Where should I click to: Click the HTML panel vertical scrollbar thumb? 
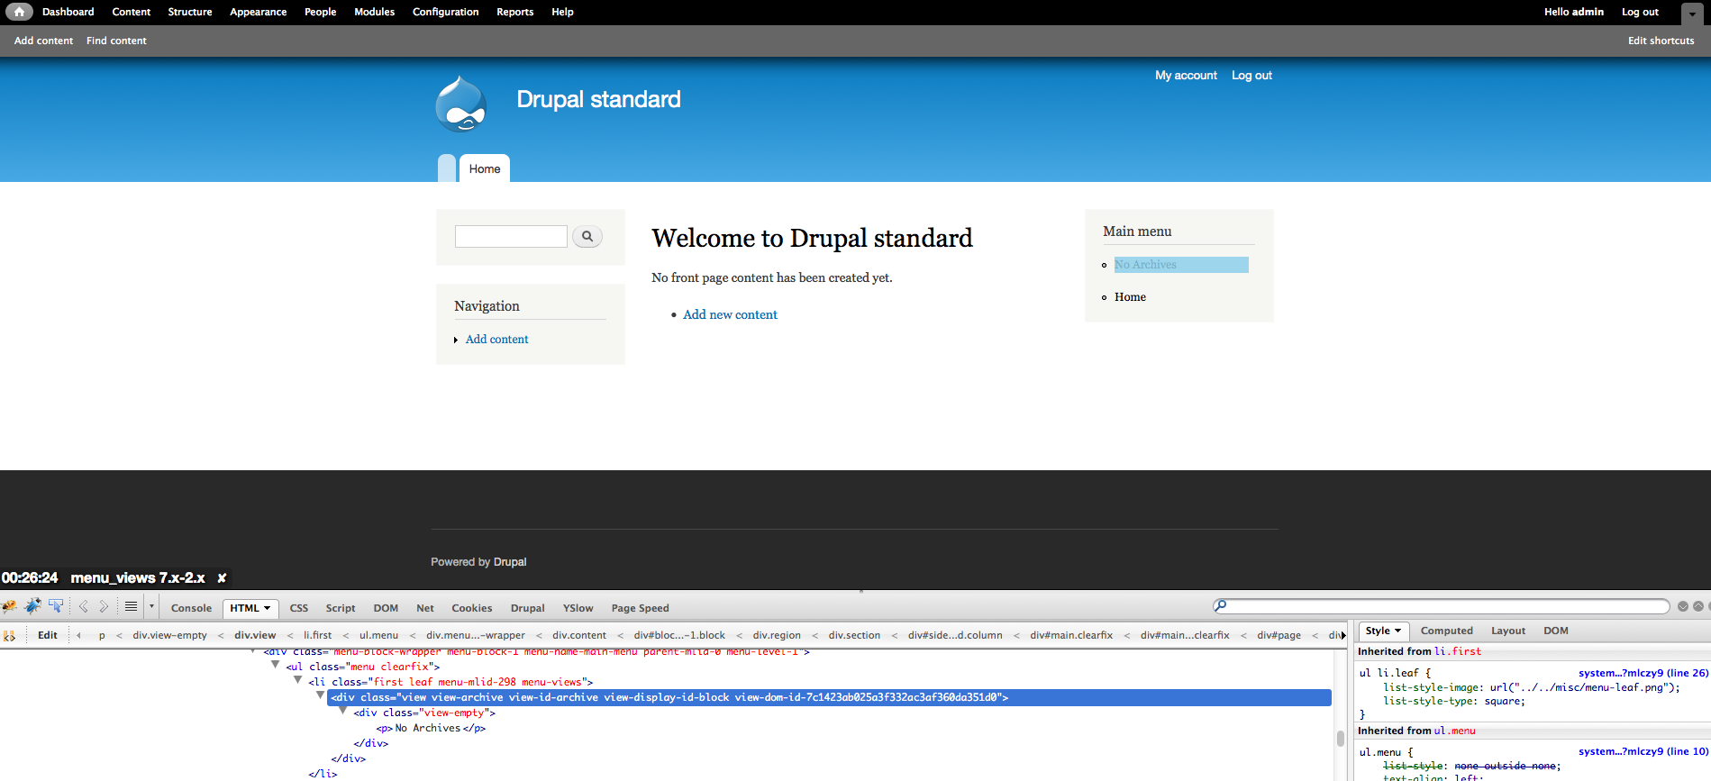tap(1341, 739)
